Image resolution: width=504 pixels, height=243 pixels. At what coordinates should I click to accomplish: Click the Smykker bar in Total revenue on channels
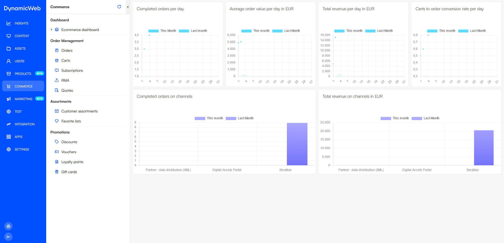point(484,148)
